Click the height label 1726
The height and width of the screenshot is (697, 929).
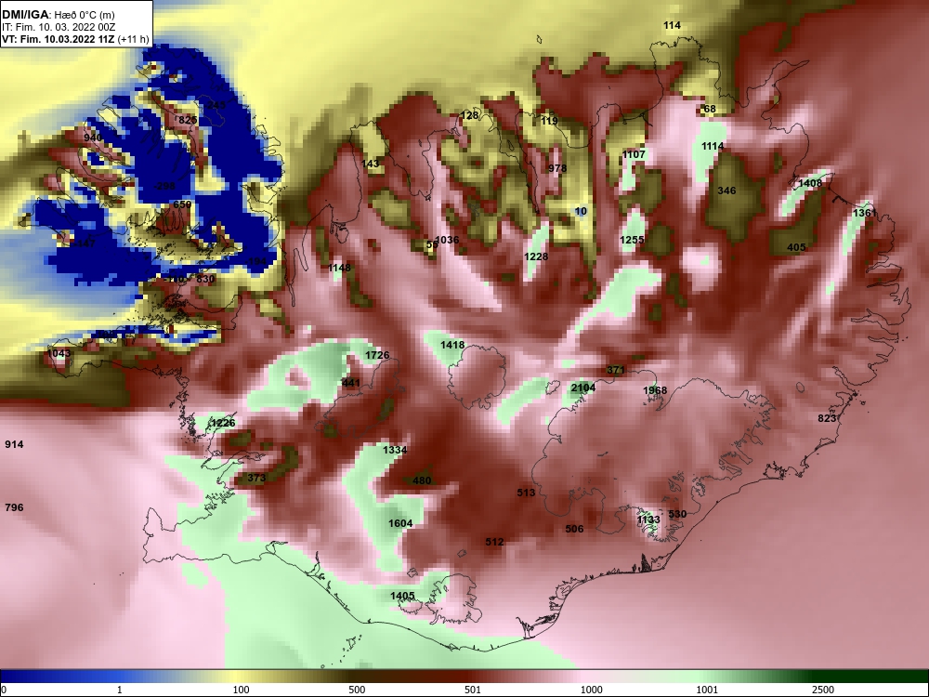click(x=377, y=356)
